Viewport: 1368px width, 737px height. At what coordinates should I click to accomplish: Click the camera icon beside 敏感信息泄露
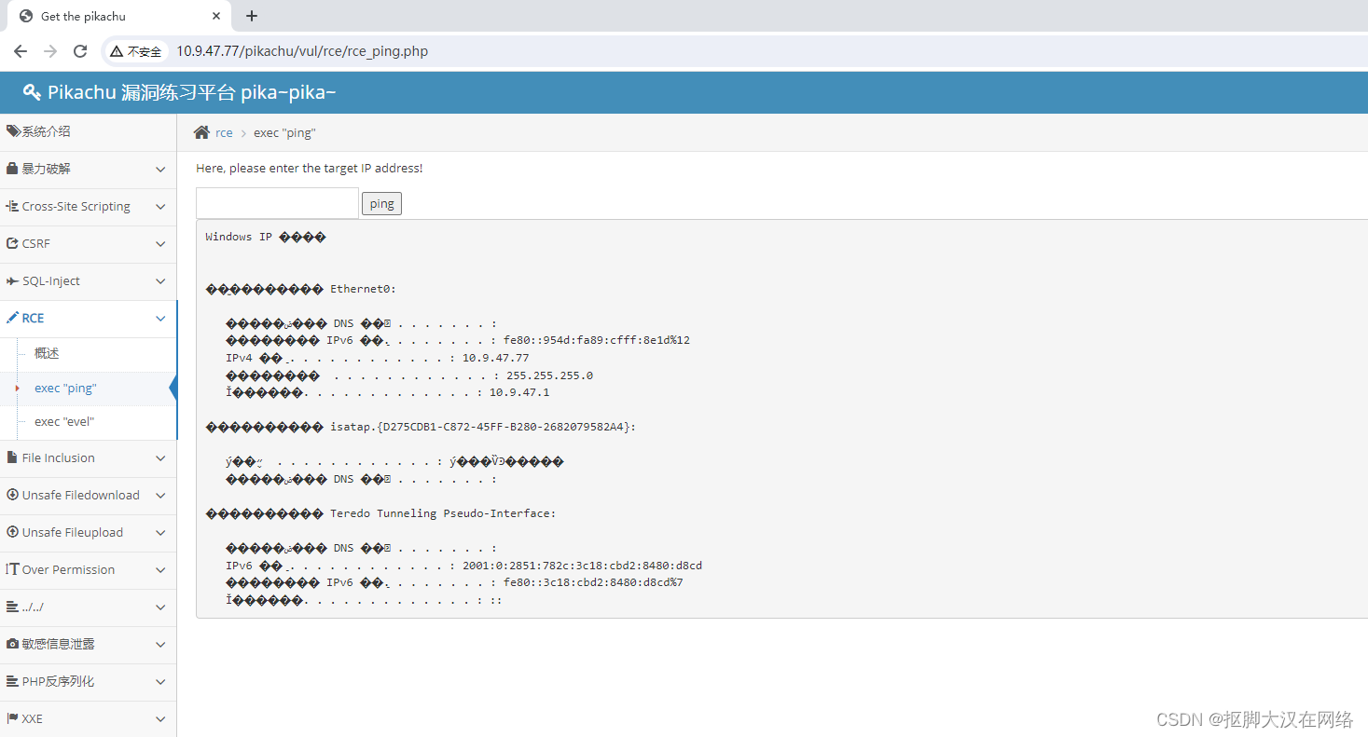point(13,644)
